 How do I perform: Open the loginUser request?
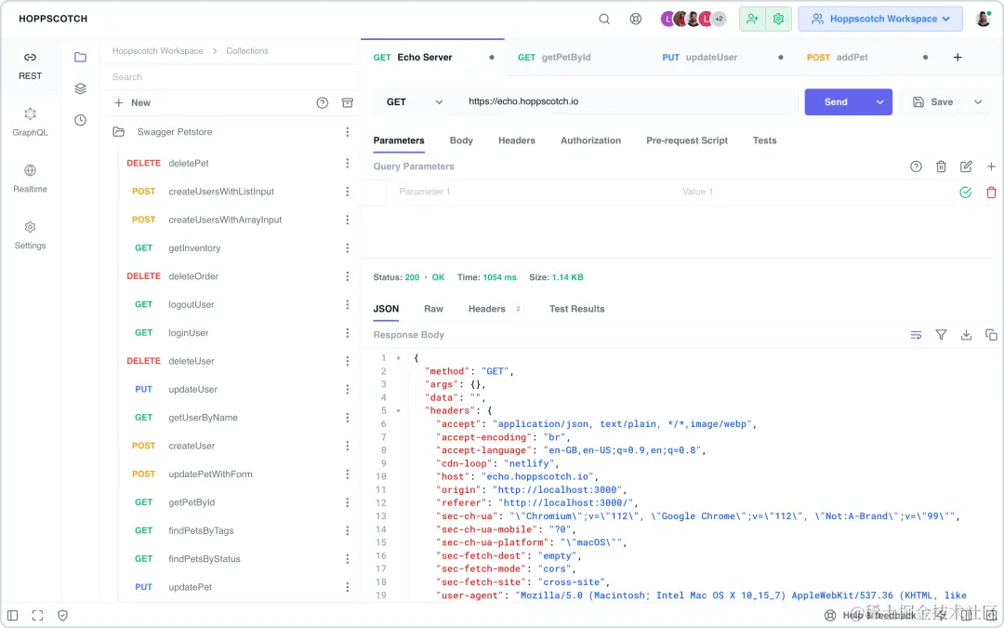click(x=188, y=332)
